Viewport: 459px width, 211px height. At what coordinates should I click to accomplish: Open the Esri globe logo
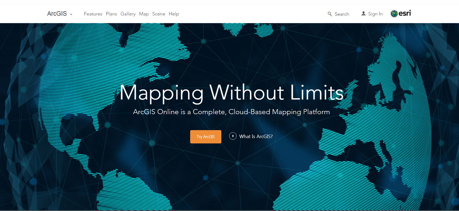[401, 13]
